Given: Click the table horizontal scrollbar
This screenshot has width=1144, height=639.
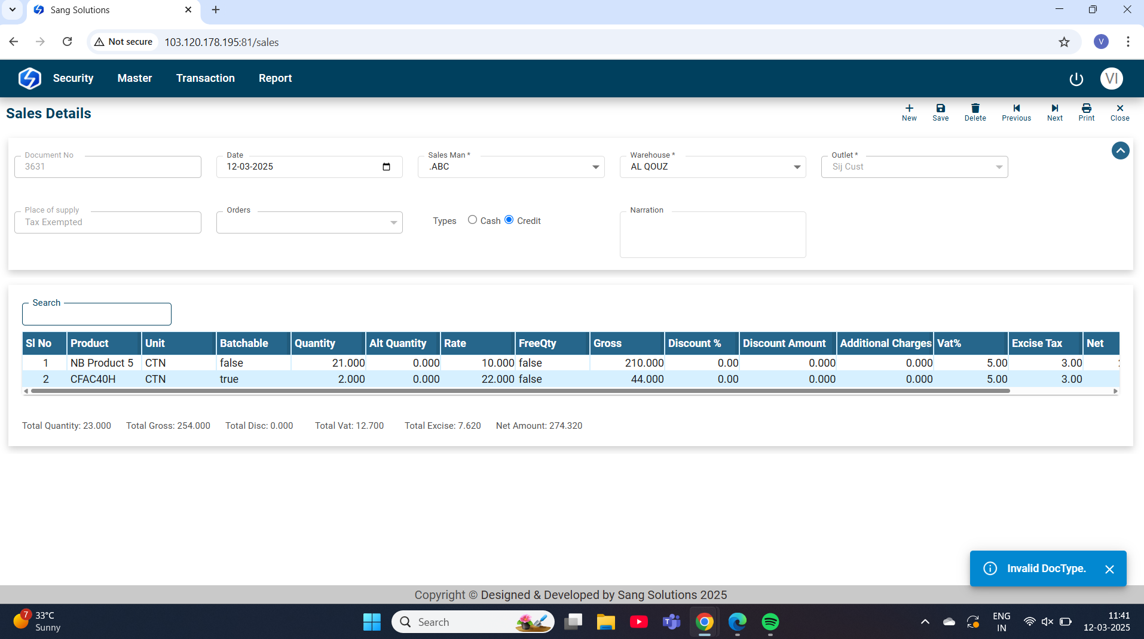Looking at the screenshot, I should [520, 391].
